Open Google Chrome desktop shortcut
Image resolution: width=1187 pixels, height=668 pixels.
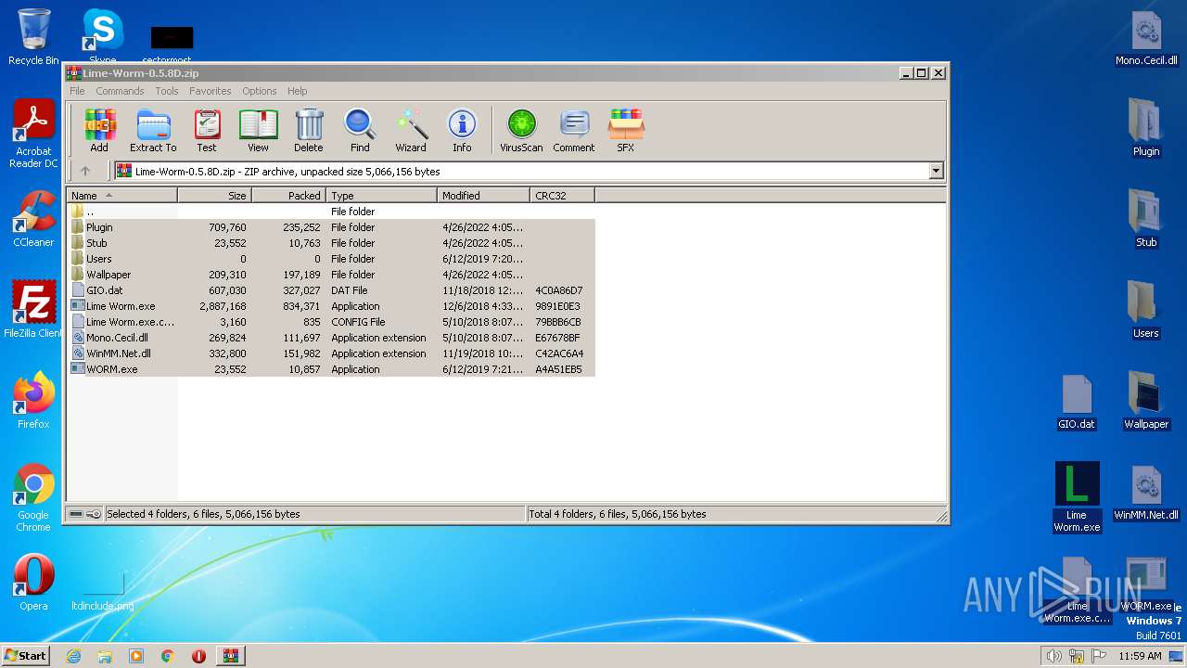click(33, 498)
